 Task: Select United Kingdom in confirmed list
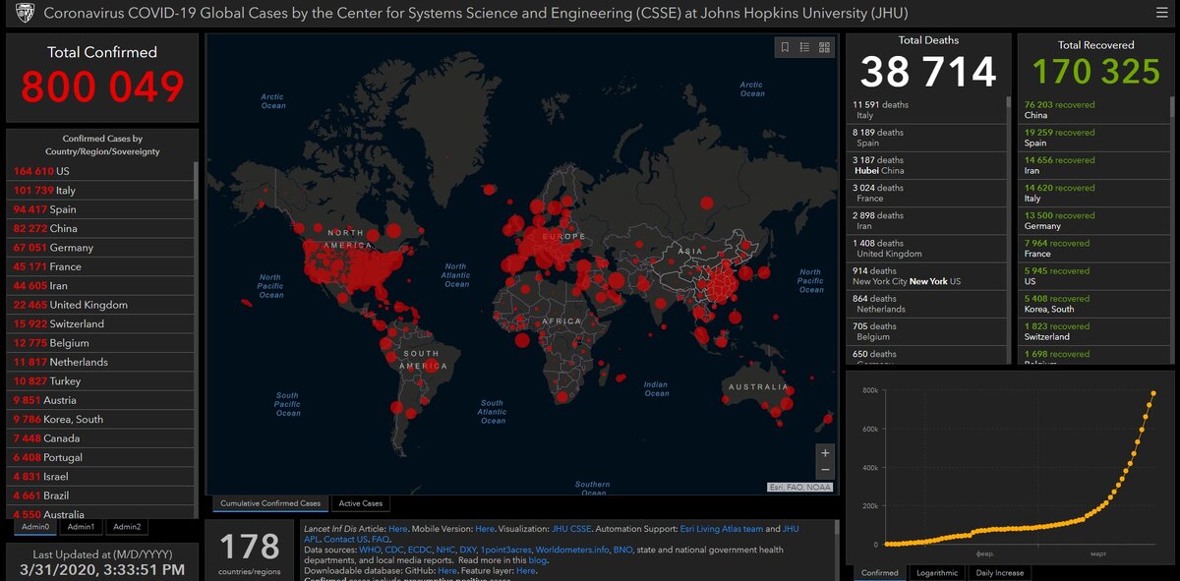click(100, 305)
